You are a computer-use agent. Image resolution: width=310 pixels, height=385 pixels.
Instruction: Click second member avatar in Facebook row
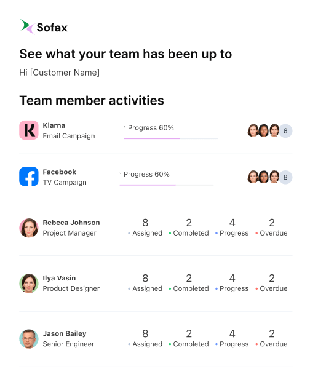pyautogui.click(x=264, y=177)
